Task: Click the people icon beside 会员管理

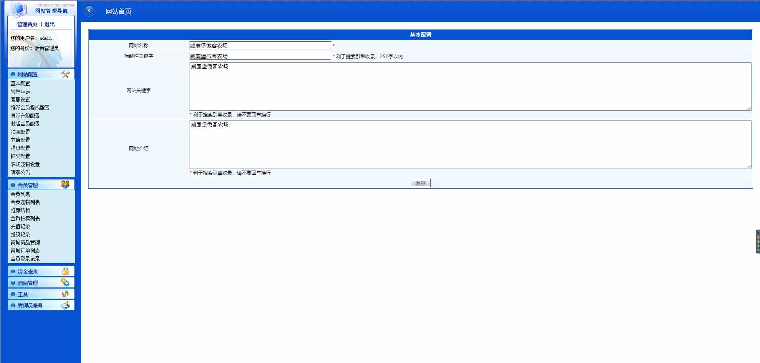Action: click(65, 184)
